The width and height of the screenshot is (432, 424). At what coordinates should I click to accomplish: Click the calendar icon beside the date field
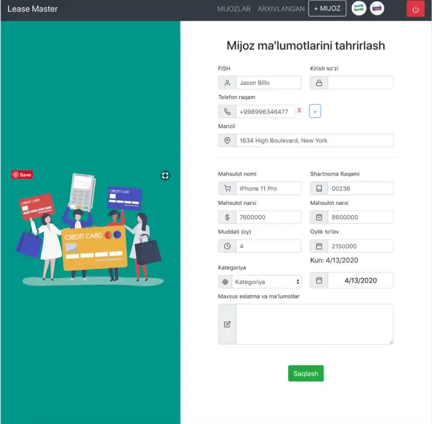319,281
